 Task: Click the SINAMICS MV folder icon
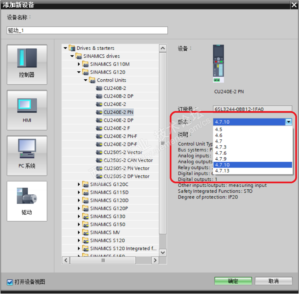coord(85,232)
